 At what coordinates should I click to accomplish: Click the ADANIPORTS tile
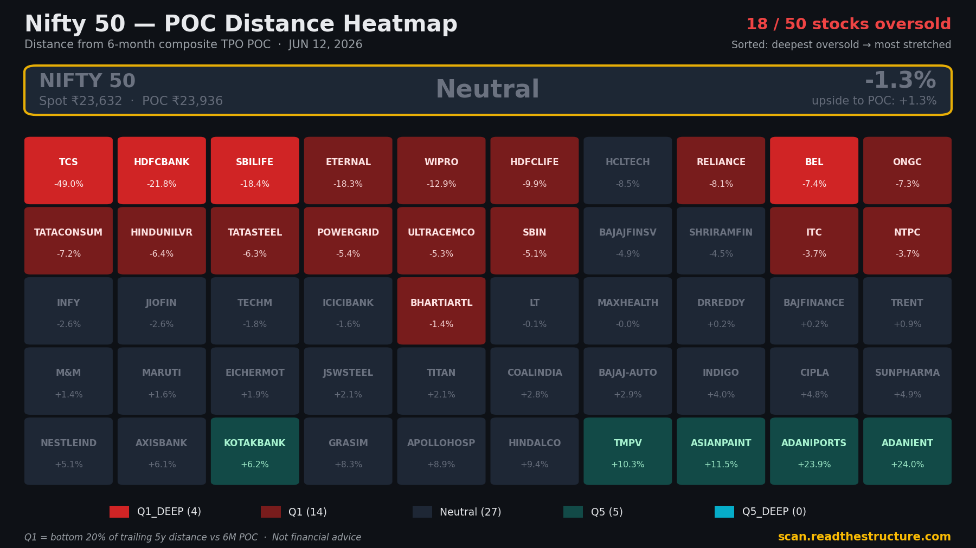pos(814,451)
